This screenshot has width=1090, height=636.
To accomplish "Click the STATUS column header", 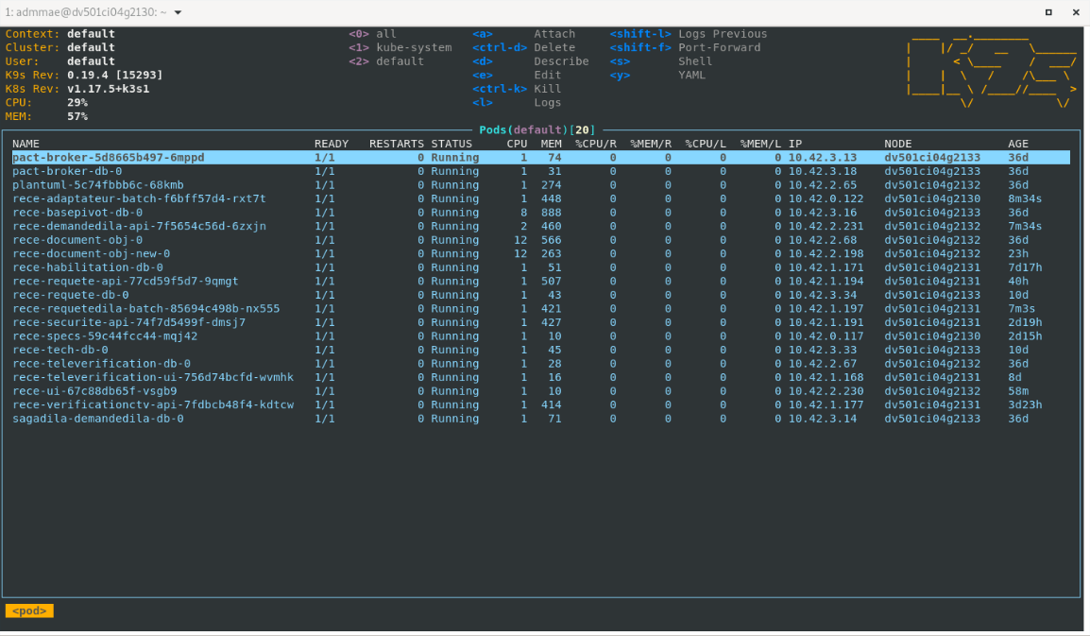I will click(451, 144).
